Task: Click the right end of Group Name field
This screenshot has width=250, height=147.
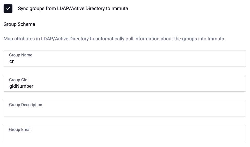Action: point(238,59)
